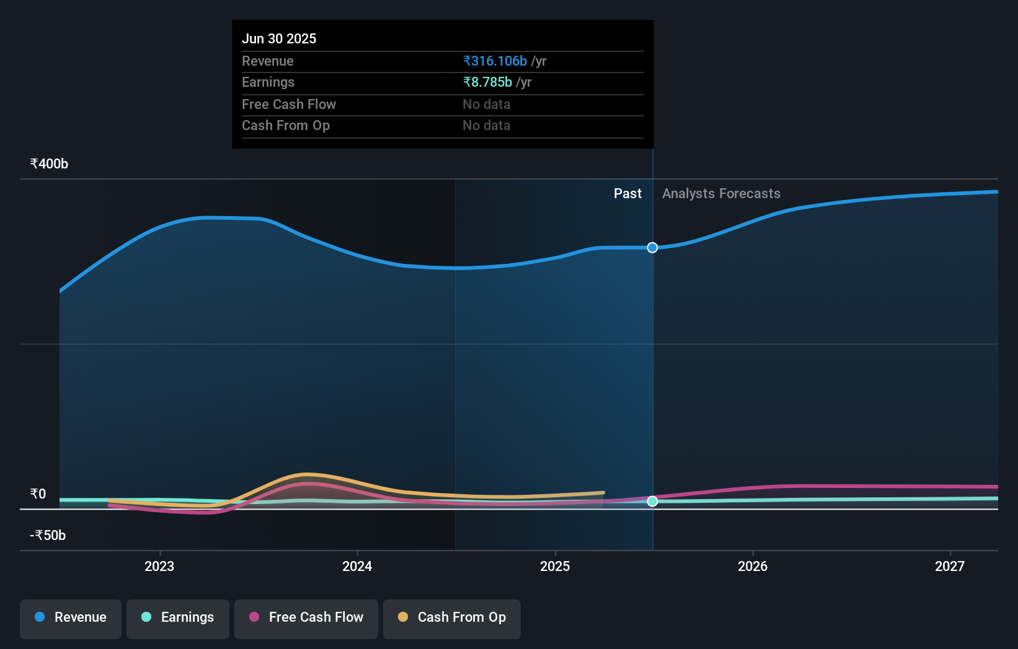Click the teal Earnings legend dot
This screenshot has height=649, width=1018.
point(146,617)
